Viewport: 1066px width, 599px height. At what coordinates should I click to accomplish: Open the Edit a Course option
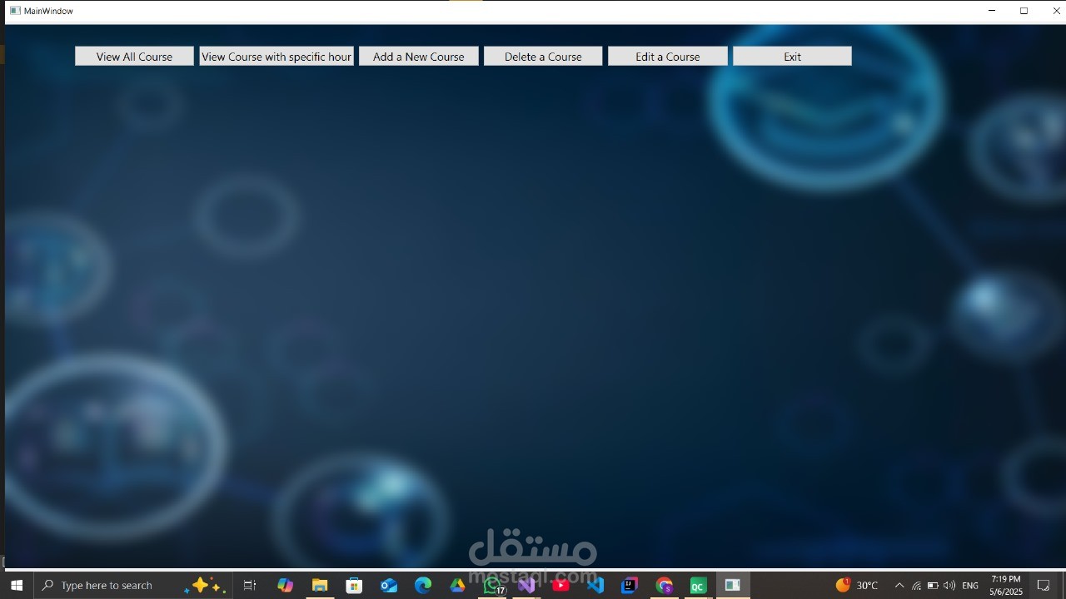(668, 57)
